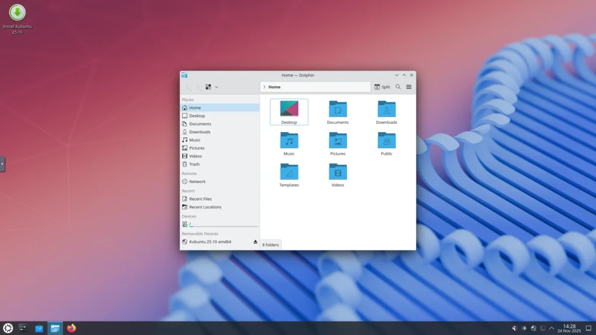
Task: Open the search function in Dolphin toolbar
Action: tap(398, 87)
